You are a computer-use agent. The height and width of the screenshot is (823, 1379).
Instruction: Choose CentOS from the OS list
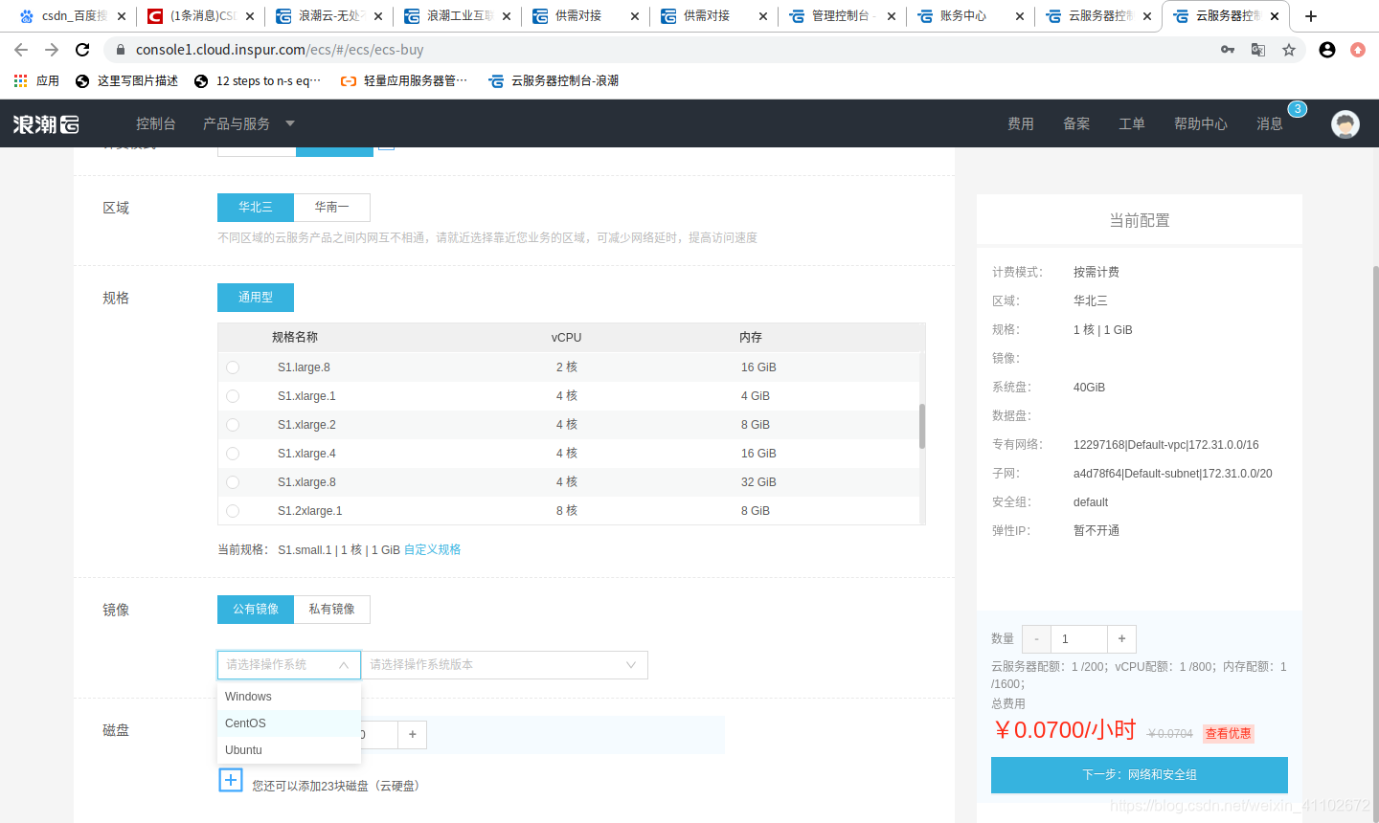click(x=289, y=723)
